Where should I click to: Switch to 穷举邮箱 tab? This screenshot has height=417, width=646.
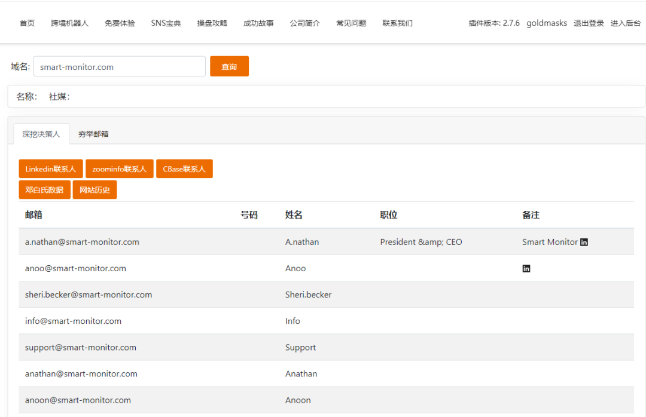click(93, 134)
